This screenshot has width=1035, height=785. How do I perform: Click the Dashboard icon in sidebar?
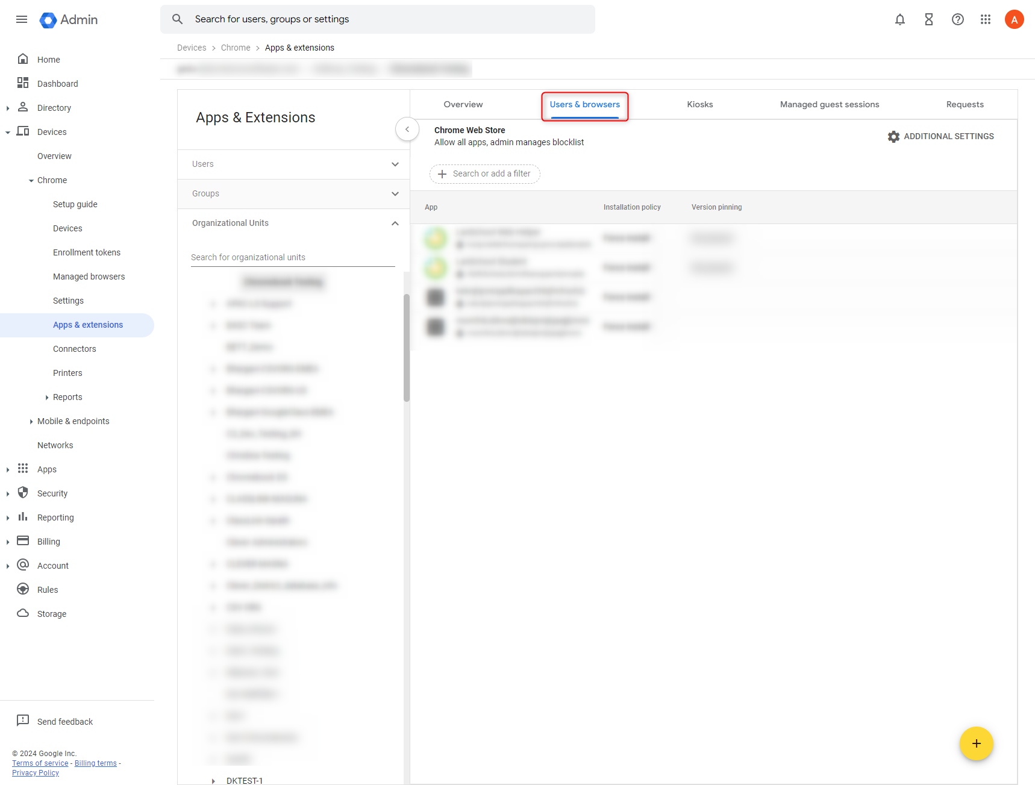point(23,83)
